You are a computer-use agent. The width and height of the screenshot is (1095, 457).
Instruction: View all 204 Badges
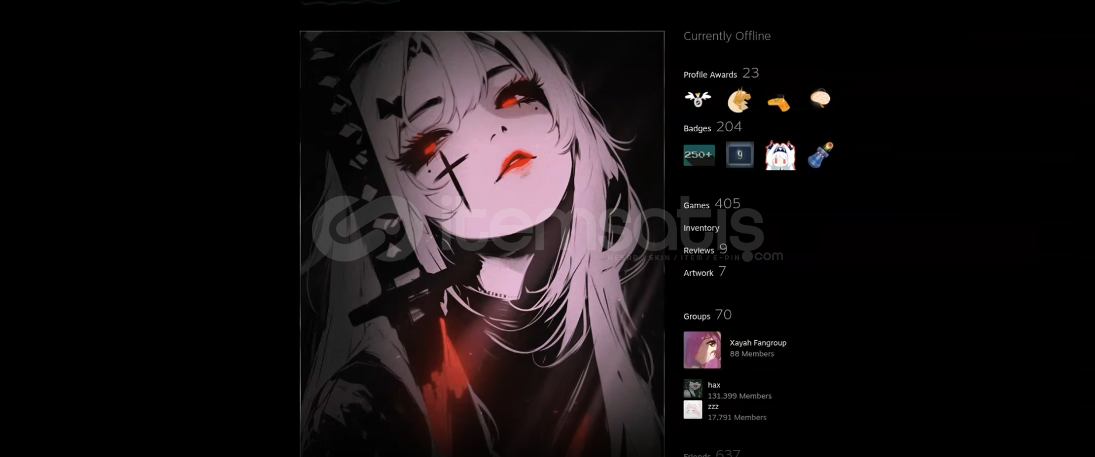point(712,127)
